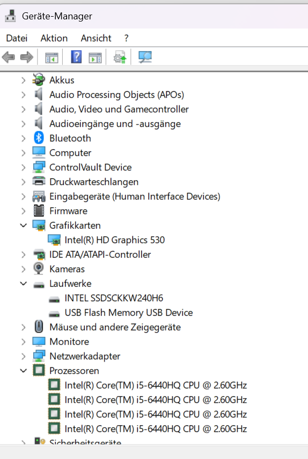Click the Forward arrow toolbar icon
The height and width of the screenshot is (459, 308).
pyautogui.click(x=27, y=57)
